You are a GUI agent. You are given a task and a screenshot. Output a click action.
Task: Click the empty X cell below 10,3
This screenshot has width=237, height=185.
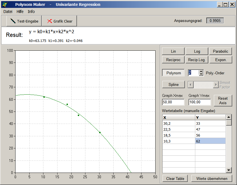coord(179,147)
